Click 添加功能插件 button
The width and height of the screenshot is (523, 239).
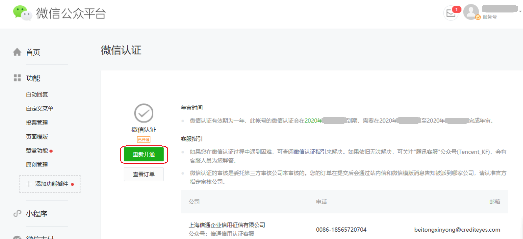pos(50,184)
